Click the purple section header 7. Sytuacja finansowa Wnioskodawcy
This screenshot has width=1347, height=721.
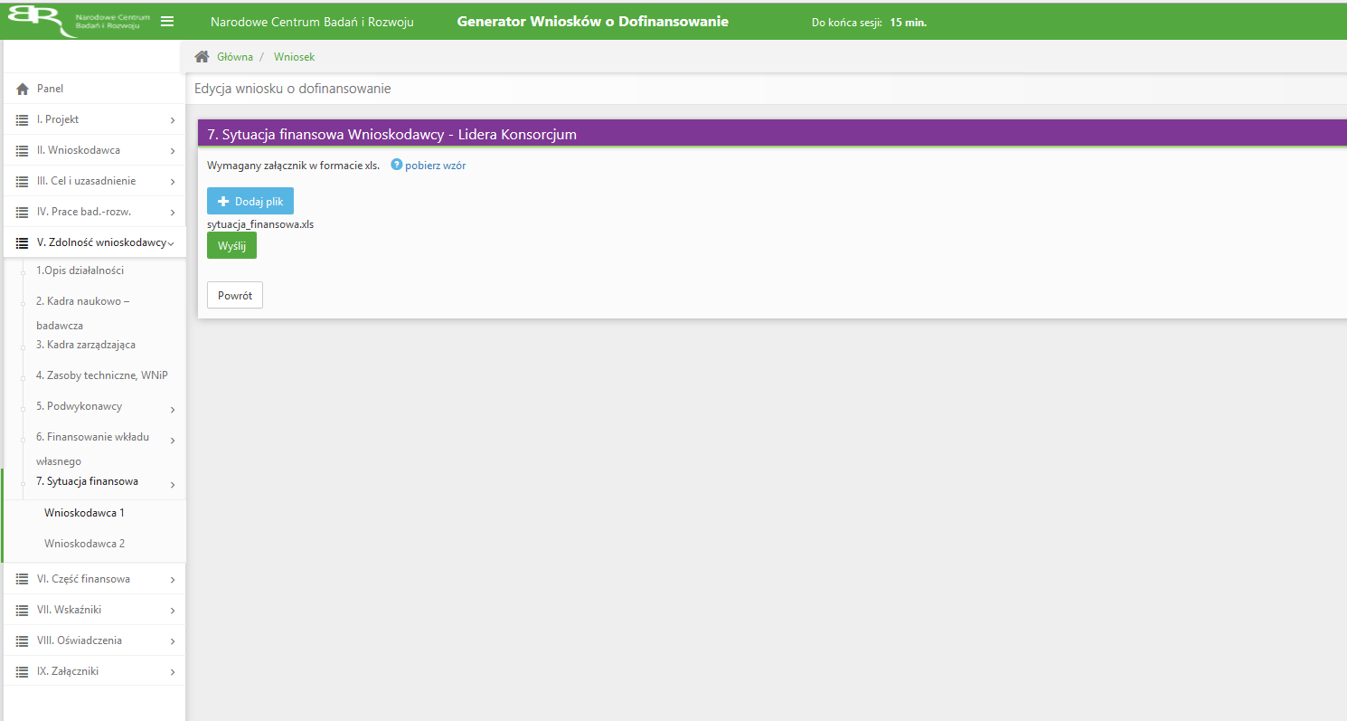pyautogui.click(x=772, y=134)
